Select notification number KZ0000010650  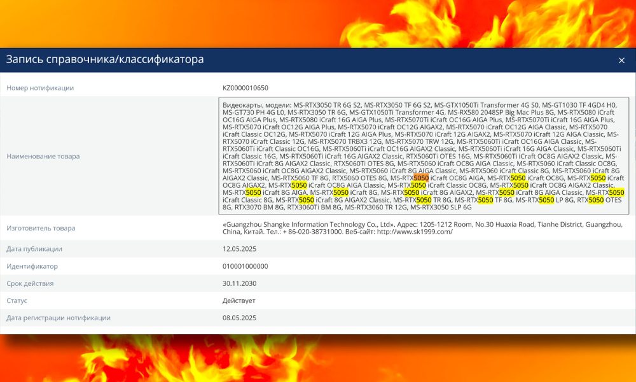point(245,88)
